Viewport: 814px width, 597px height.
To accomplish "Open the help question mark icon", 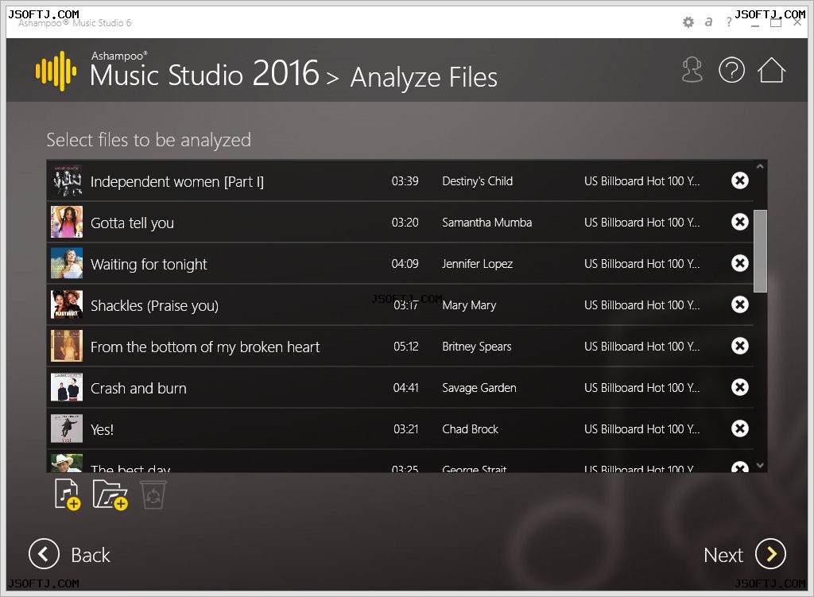I will tap(731, 70).
